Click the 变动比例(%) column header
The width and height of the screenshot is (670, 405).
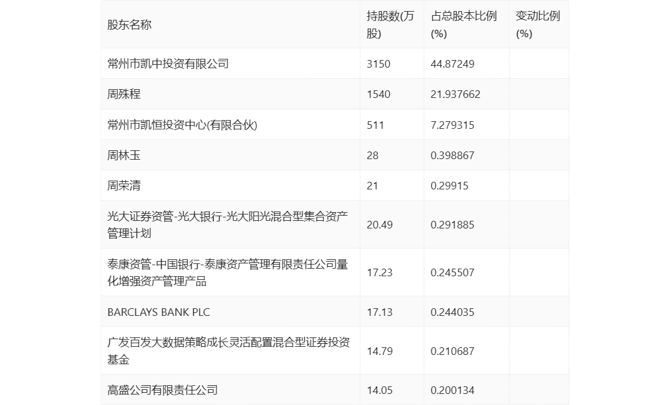[538, 24]
